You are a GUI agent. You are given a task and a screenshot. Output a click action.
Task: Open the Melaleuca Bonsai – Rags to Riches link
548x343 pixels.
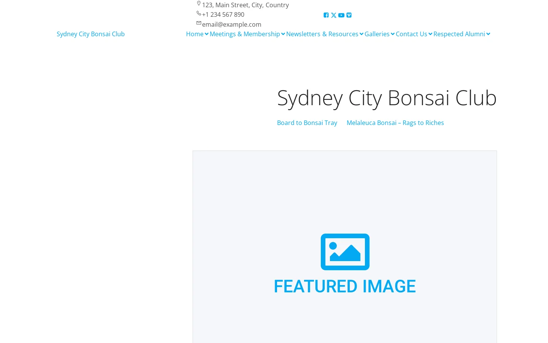point(395,123)
